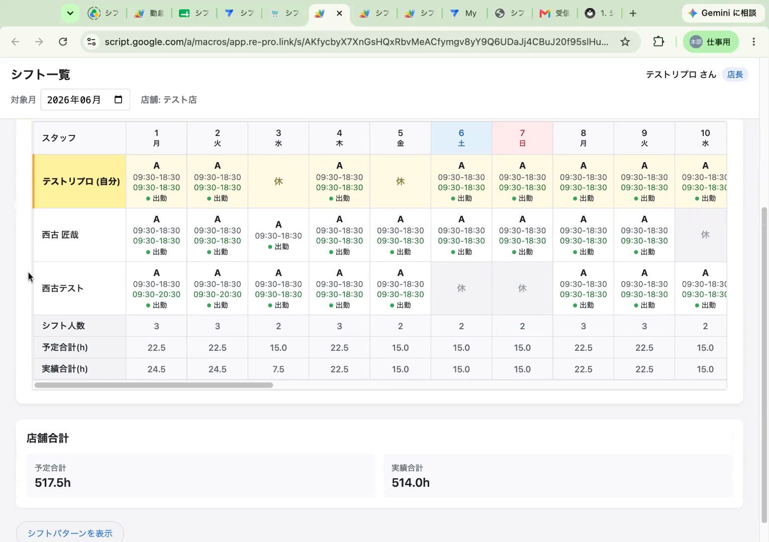The width and height of the screenshot is (769, 542).
Task: Click the テストリプロ さん user name
Action: click(x=681, y=75)
